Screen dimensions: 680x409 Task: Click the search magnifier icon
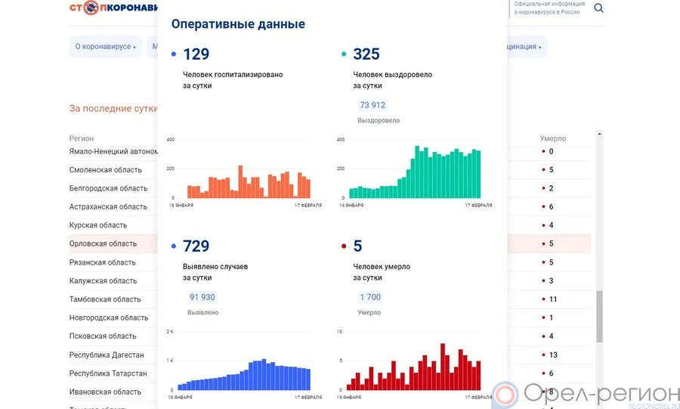[598, 8]
